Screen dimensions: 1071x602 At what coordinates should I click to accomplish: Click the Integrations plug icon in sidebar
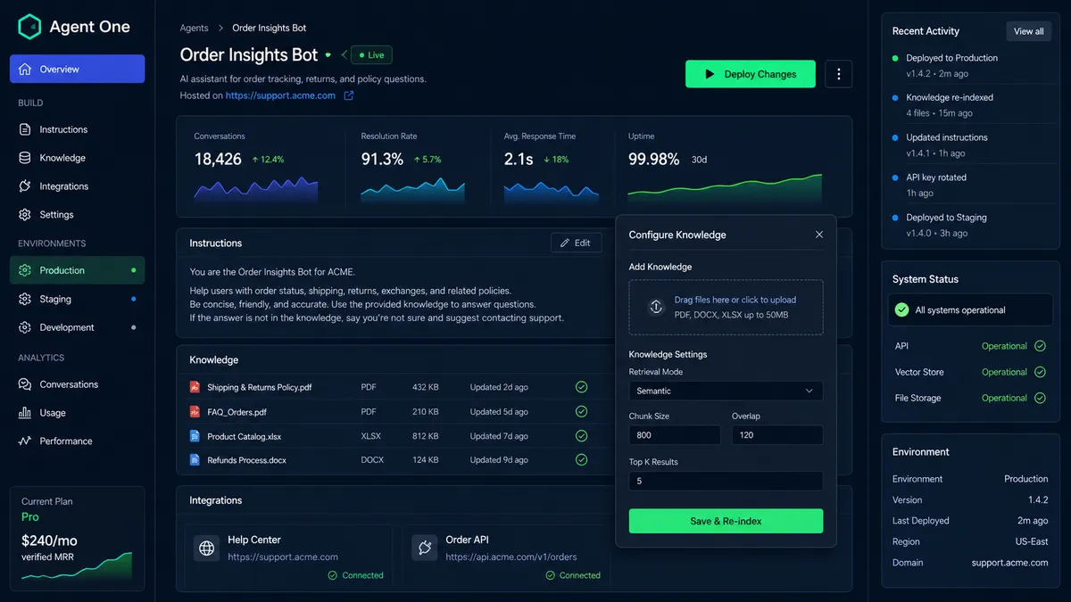[x=25, y=186]
